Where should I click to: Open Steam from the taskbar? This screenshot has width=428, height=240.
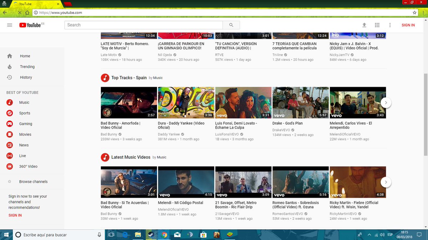tap(151, 235)
